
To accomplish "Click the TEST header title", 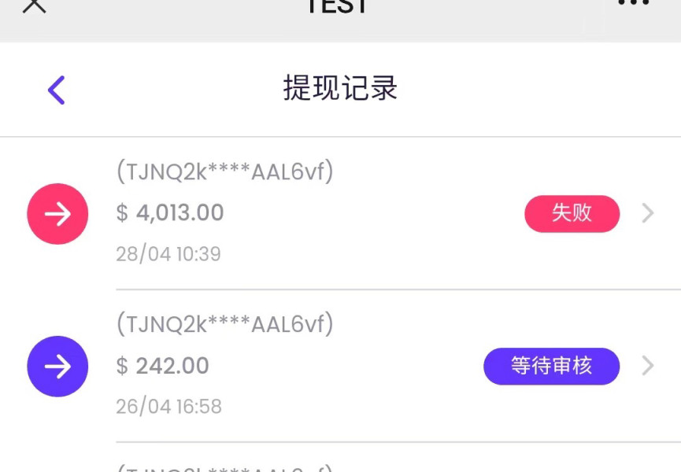I will [336, 6].
